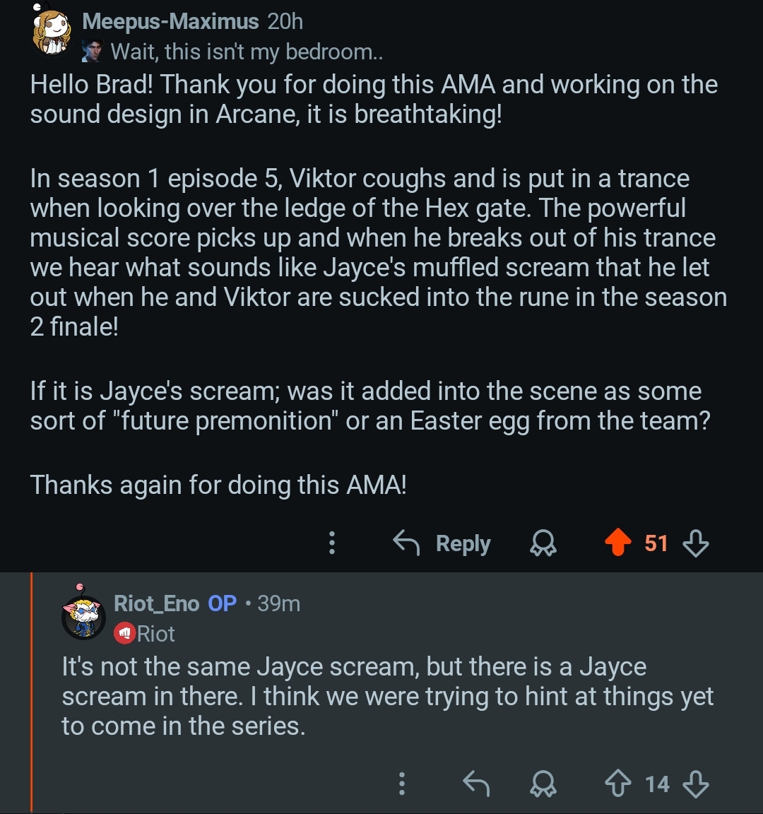Tap the reply arrow on Riot_Eno's comment
Viewport: 763px width, 814px height.
(476, 784)
